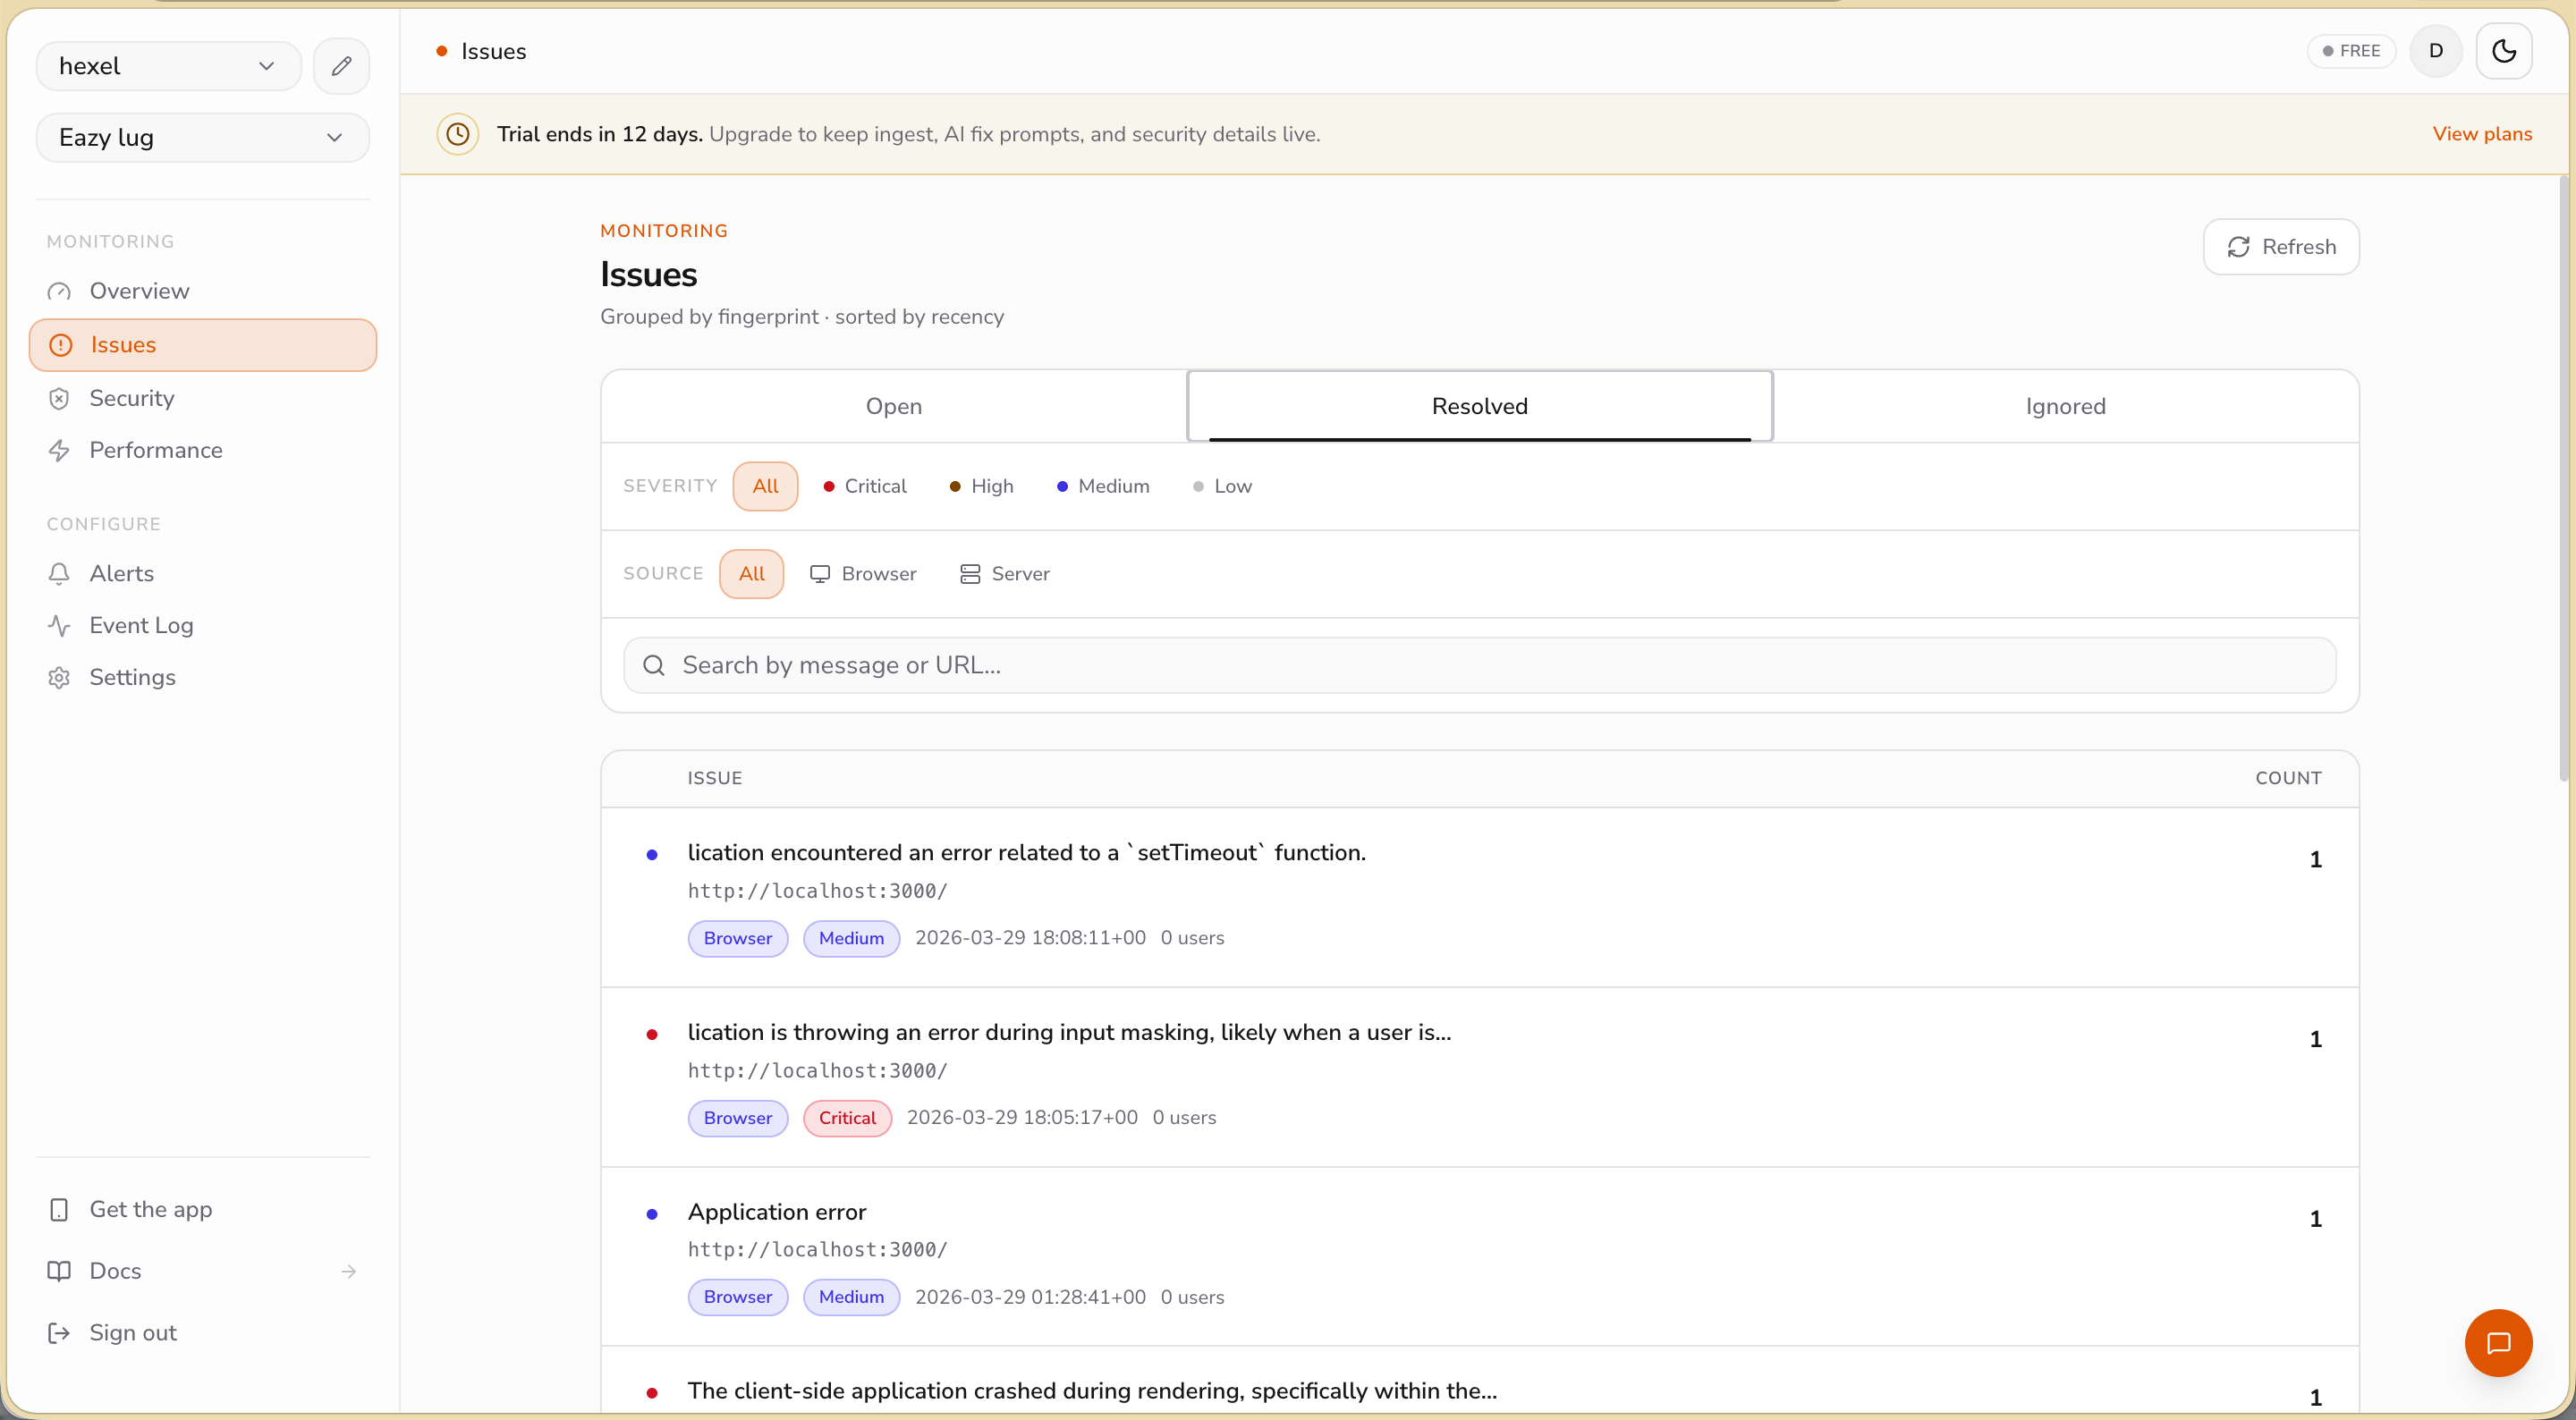
Task: Edit the workspace name with pencil icon
Action: click(x=341, y=65)
